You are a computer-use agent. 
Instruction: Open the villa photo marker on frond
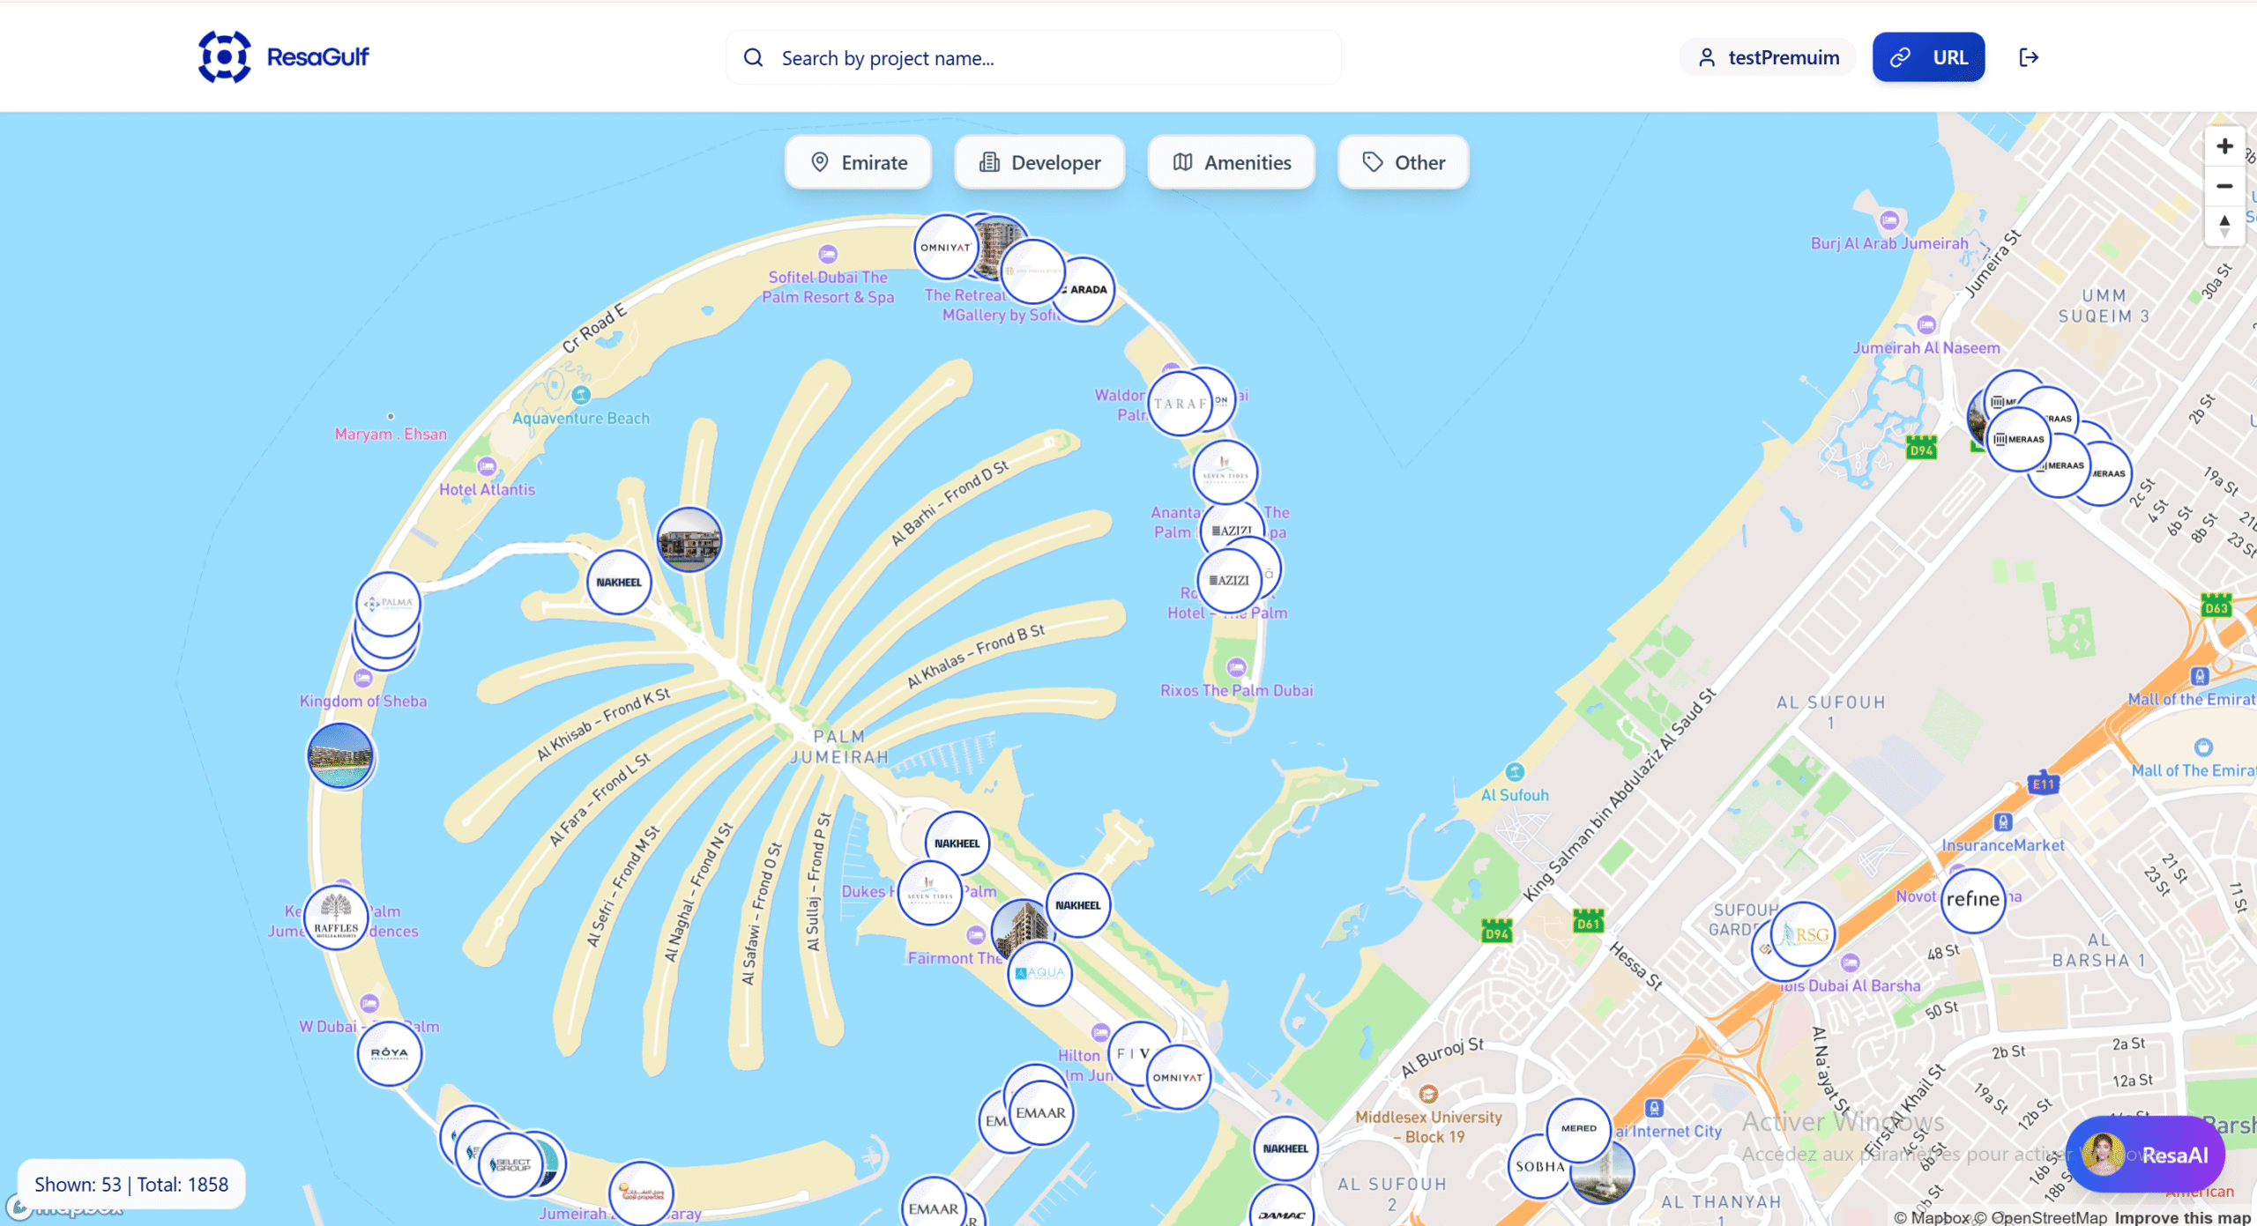pos(689,539)
